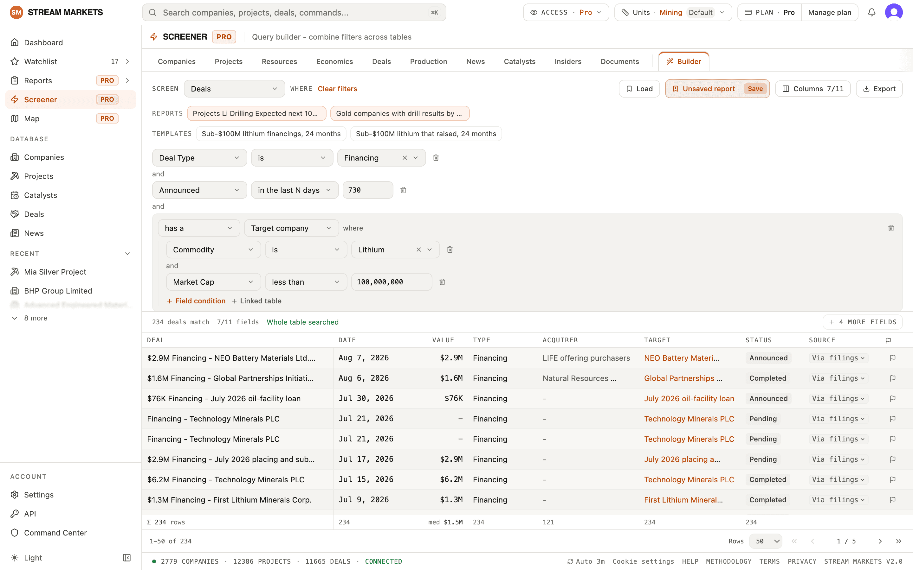Click the 100,000,000 market cap field
This screenshot has height=570, width=913.
(x=391, y=282)
